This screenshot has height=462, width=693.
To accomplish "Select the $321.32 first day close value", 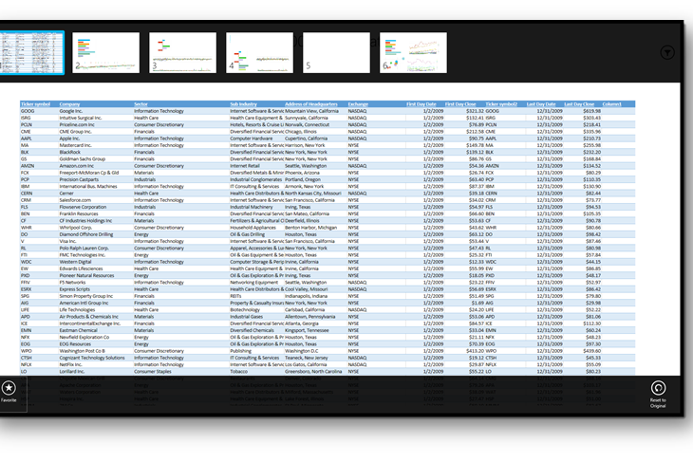I will [475, 111].
